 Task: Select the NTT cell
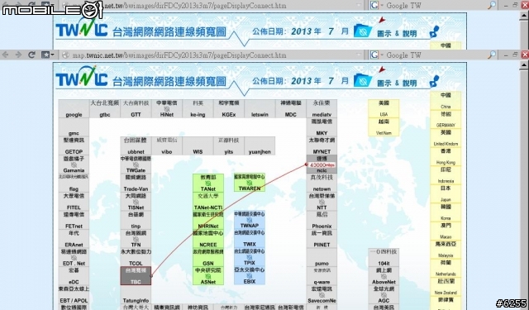pyautogui.click(x=322, y=202)
